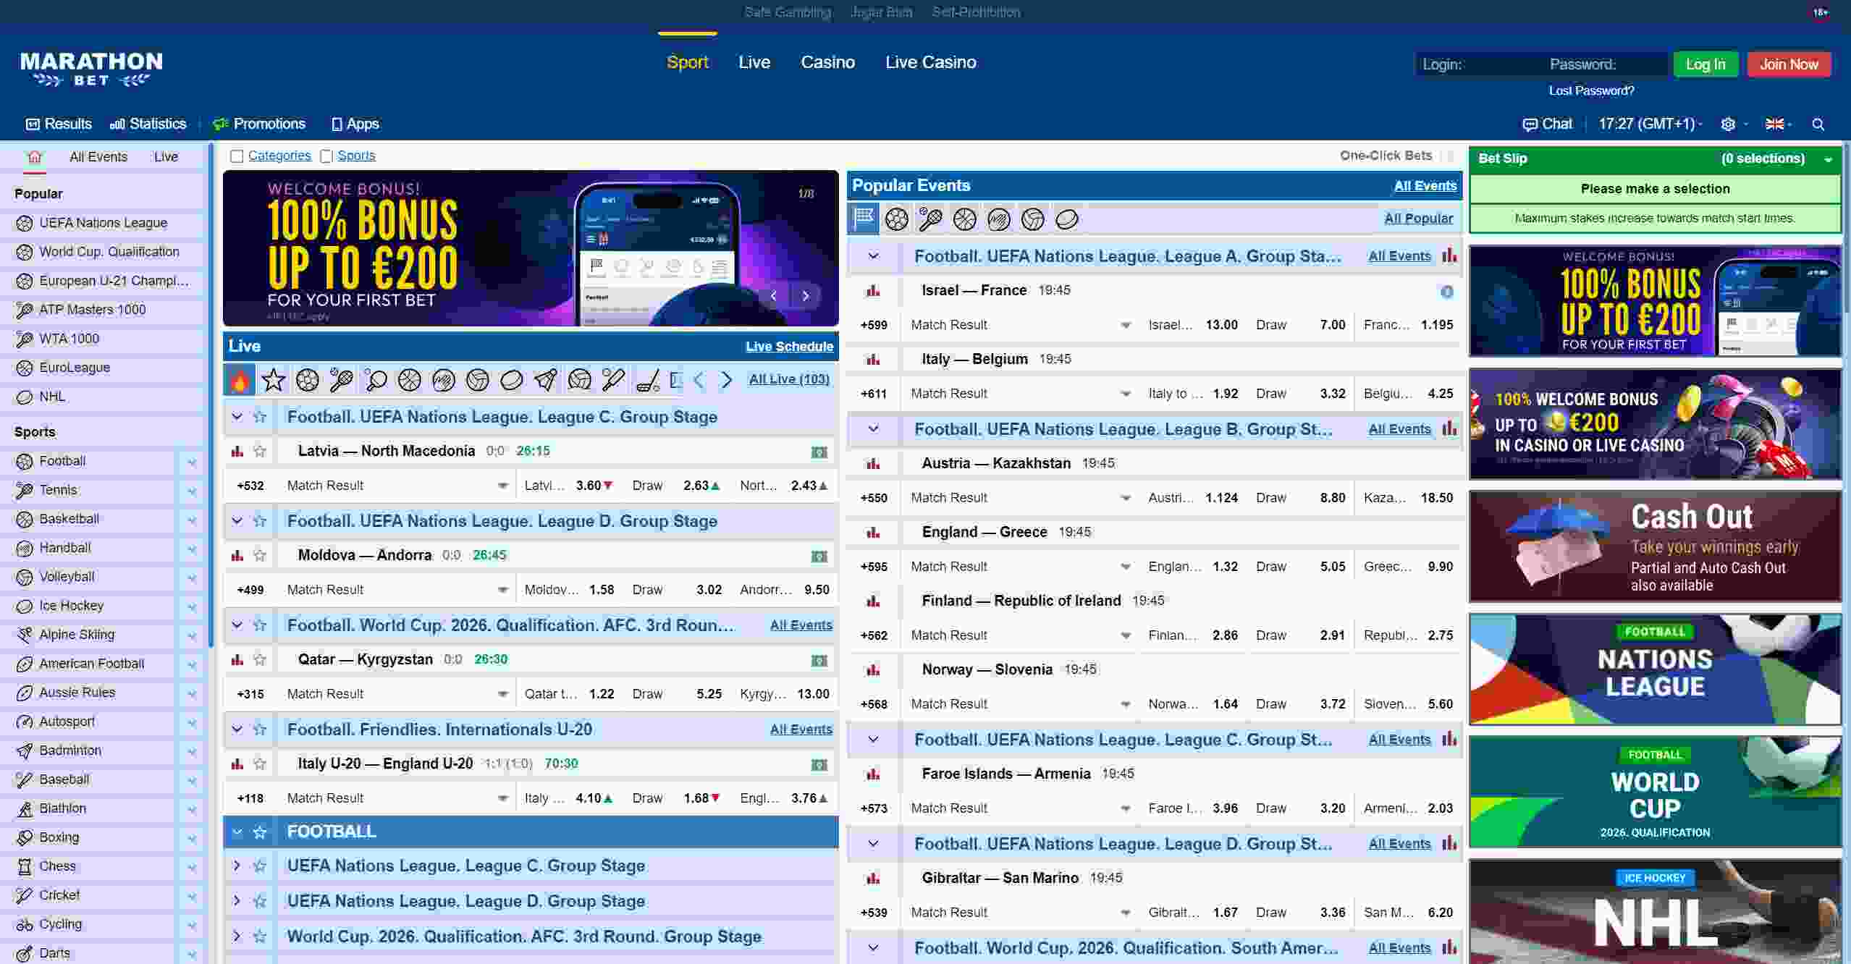Open UEFA Nations League in Popular sidebar
Screen dimensions: 1851x964
(103, 223)
